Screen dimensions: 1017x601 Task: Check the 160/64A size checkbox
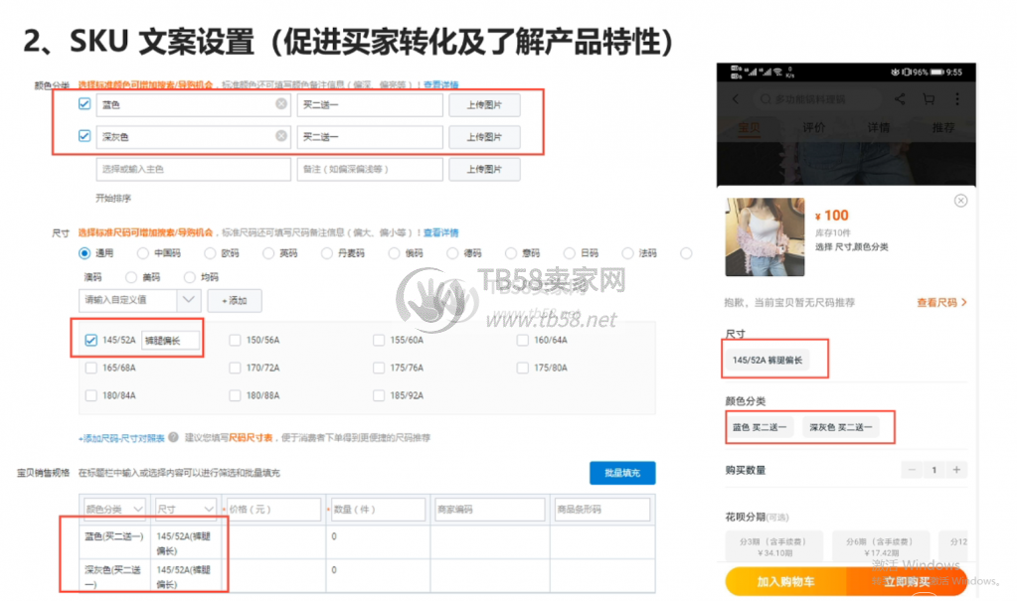coord(522,340)
